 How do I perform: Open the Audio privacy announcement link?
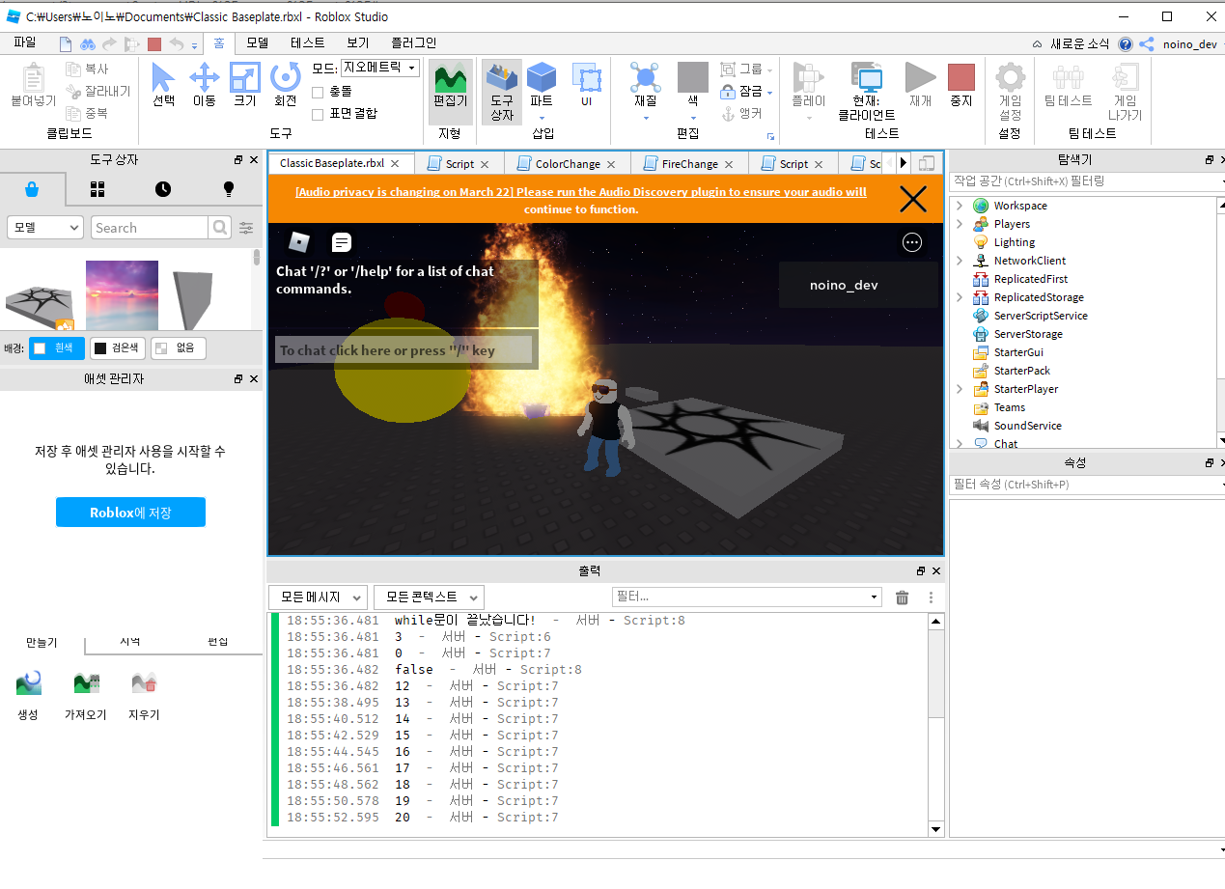click(x=580, y=200)
